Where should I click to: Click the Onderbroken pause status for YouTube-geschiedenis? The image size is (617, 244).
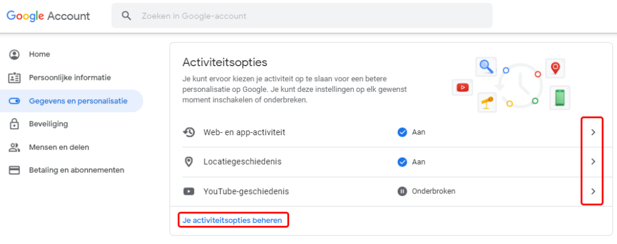pyautogui.click(x=402, y=192)
